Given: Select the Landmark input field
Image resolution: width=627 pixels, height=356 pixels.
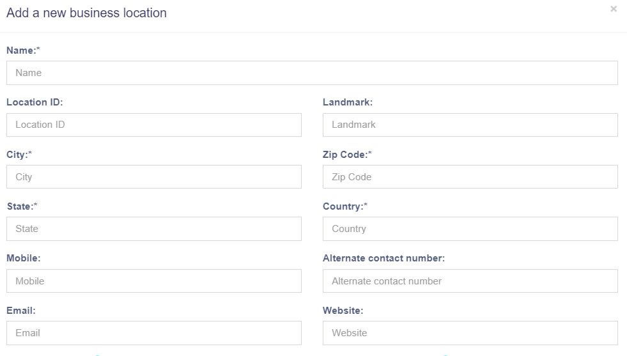Looking at the screenshot, I should [x=470, y=125].
